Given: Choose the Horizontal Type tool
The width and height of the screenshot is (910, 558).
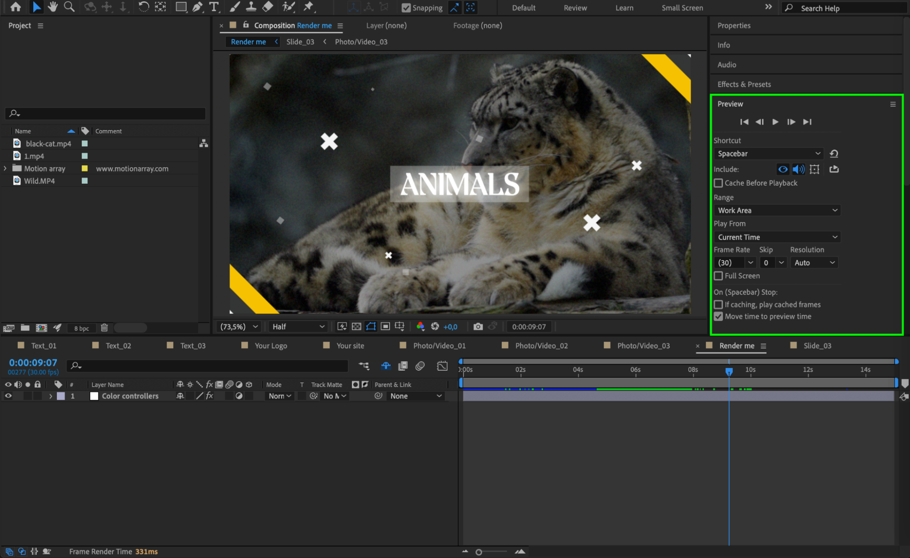Looking at the screenshot, I should pos(214,7).
